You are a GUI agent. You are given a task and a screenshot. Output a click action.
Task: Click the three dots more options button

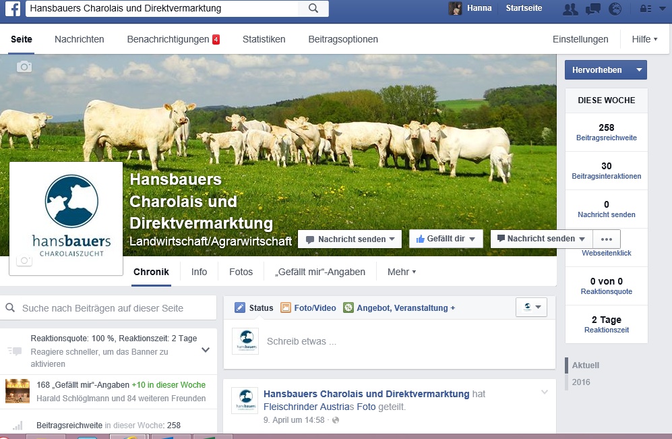pyautogui.click(x=607, y=239)
